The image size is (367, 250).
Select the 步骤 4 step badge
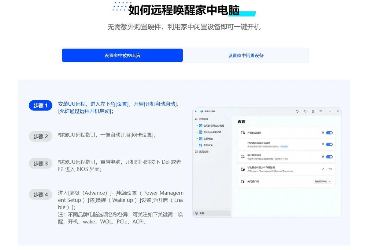(41, 194)
